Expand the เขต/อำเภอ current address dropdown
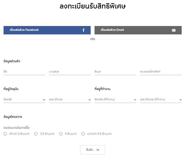The height and width of the screenshot is (155, 186). [70, 99]
